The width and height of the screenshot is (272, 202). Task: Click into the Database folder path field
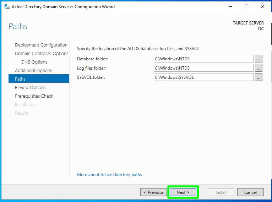point(203,59)
